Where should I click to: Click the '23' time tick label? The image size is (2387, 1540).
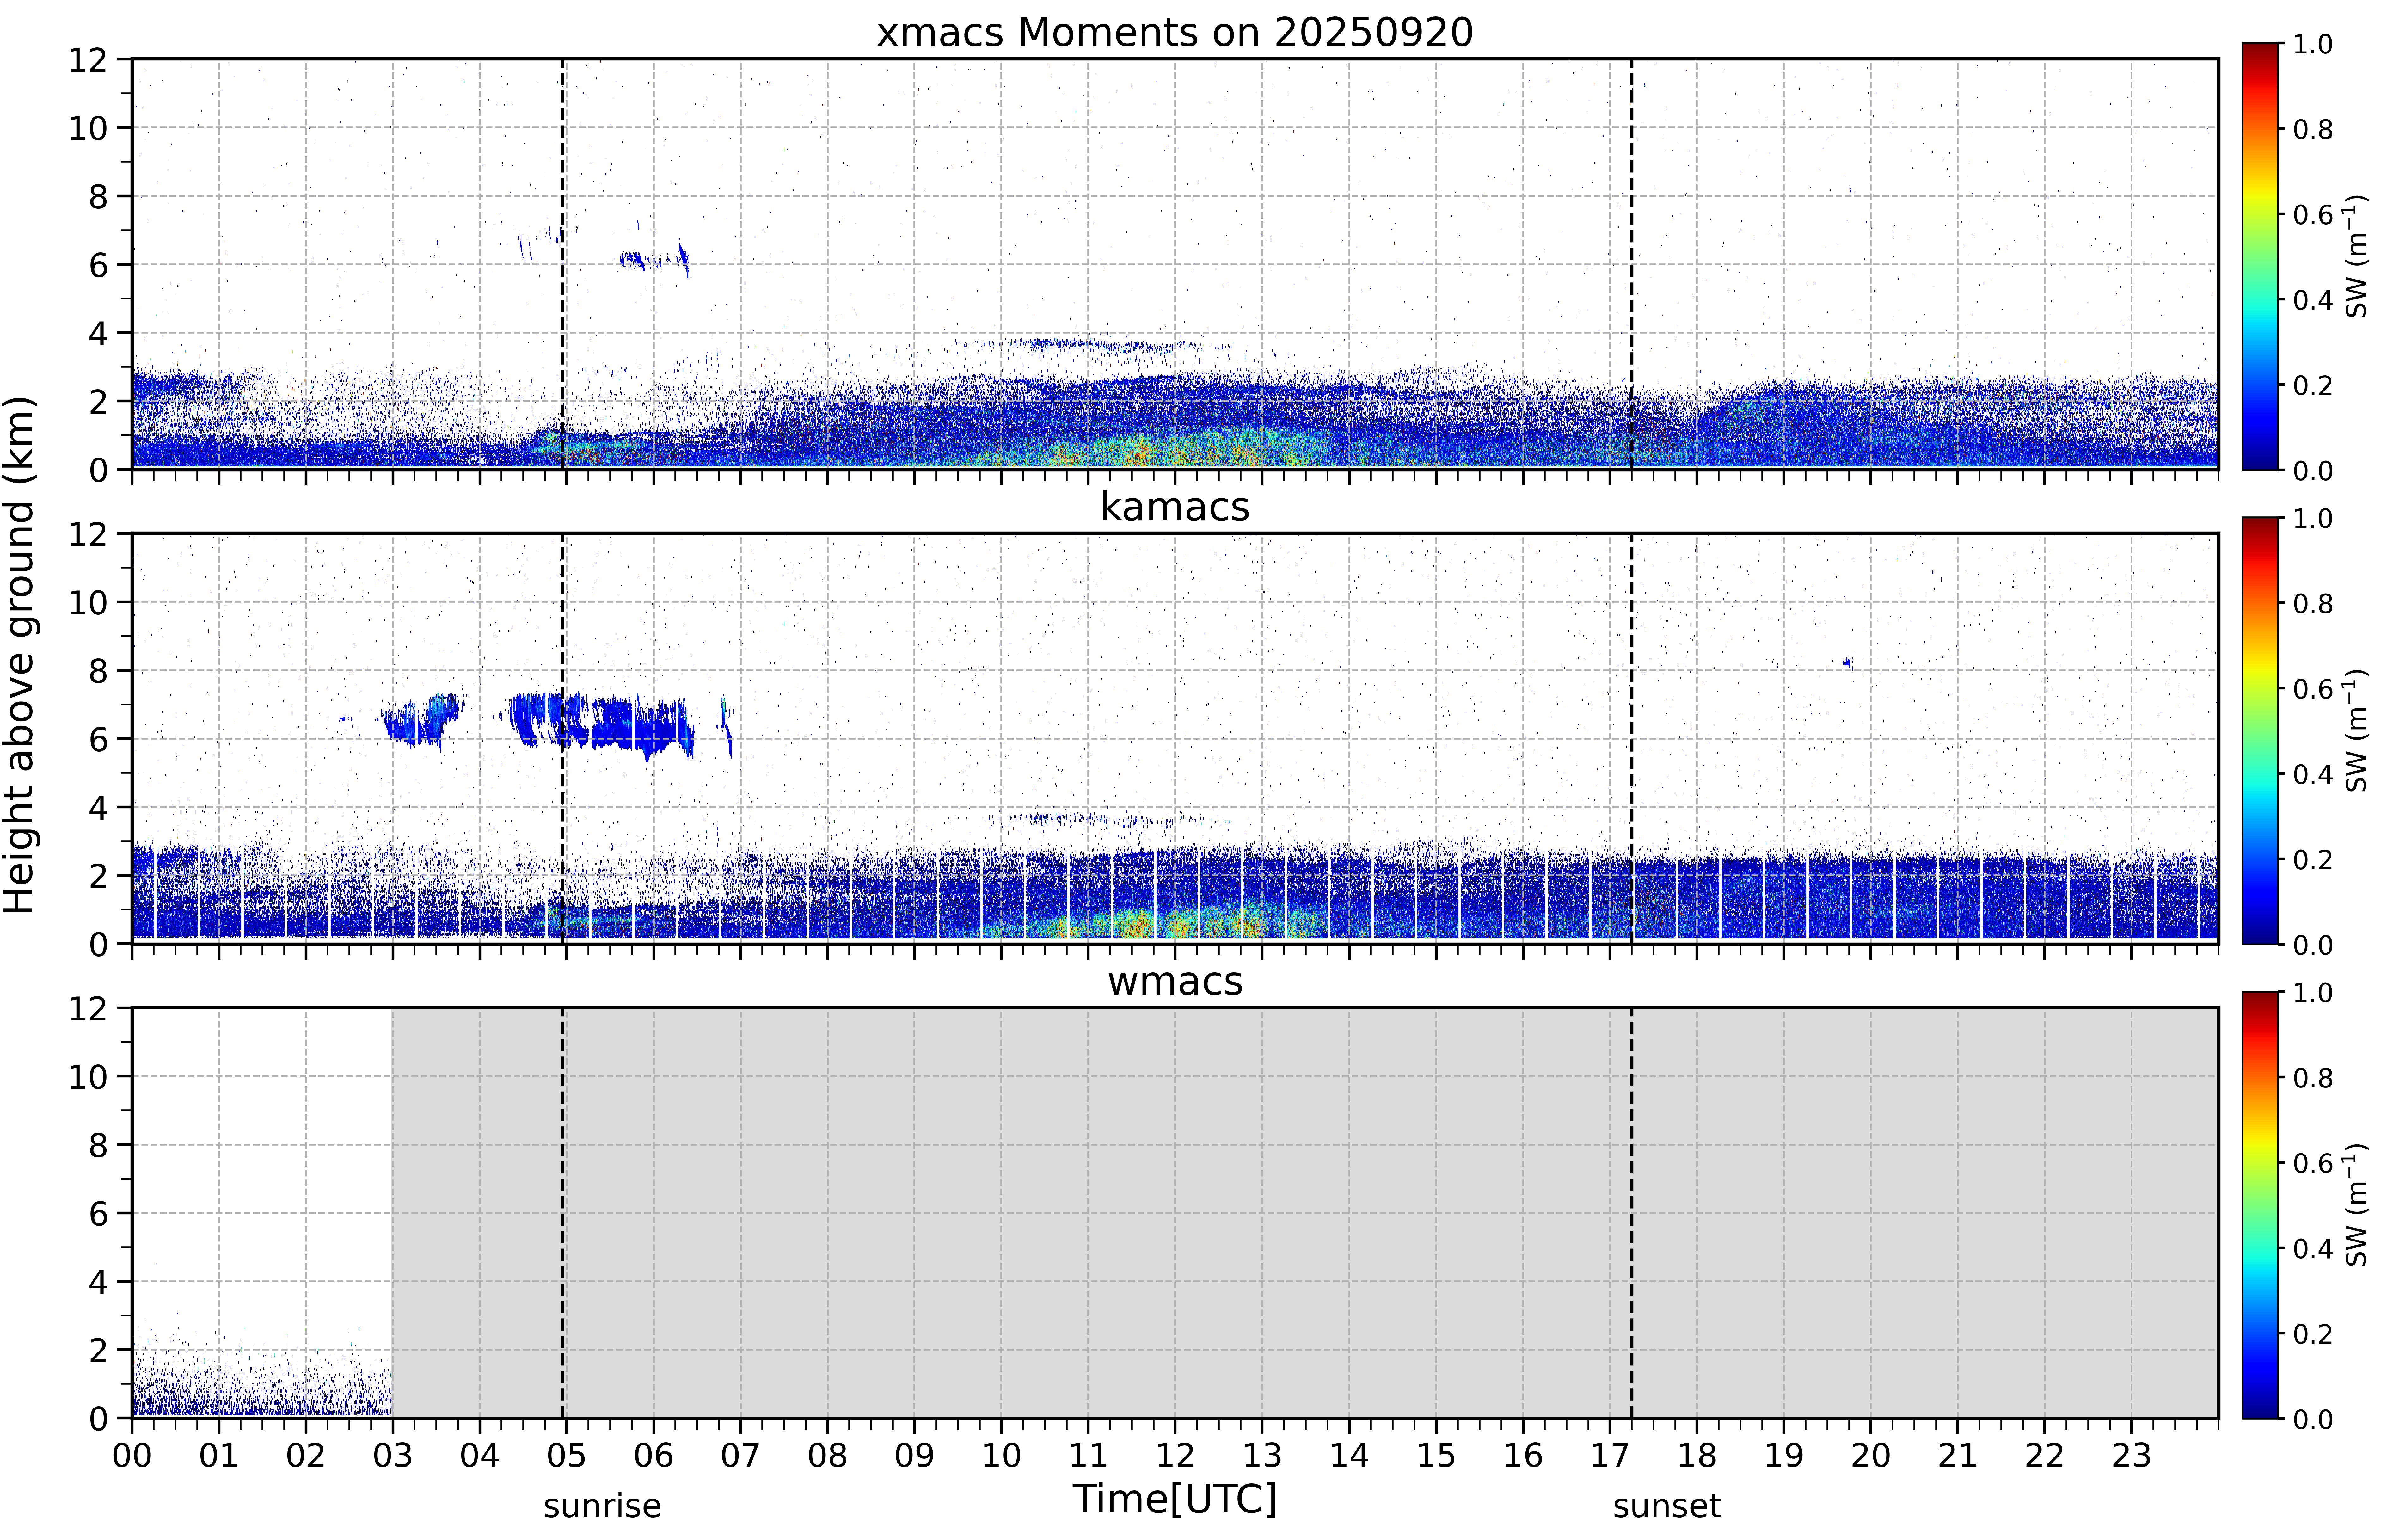(x=2131, y=1456)
